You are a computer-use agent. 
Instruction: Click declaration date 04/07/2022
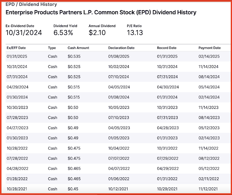(119, 169)
